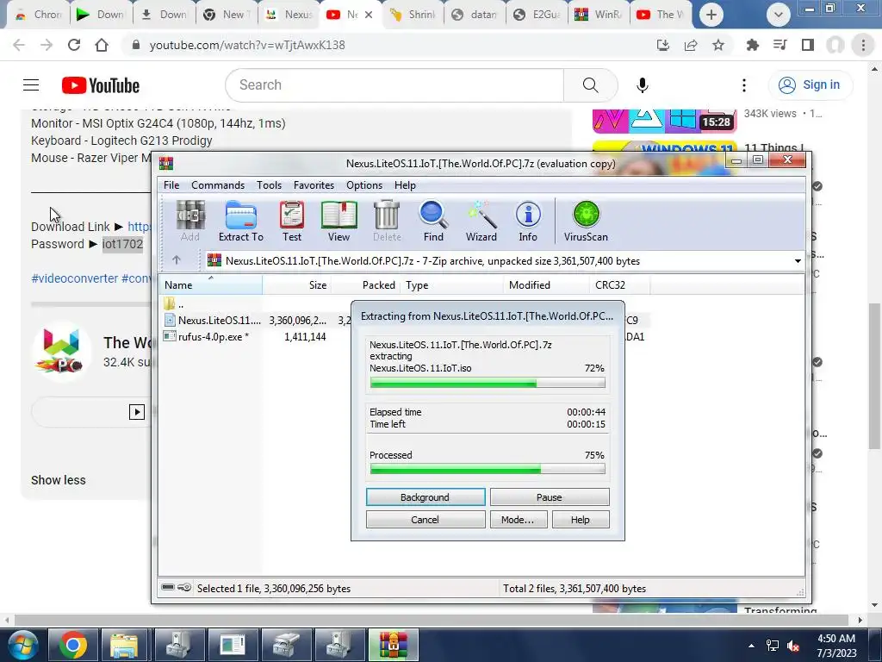This screenshot has height=662, width=882.
Task: Click the Chrome home button
Action: pyautogui.click(x=102, y=45)
